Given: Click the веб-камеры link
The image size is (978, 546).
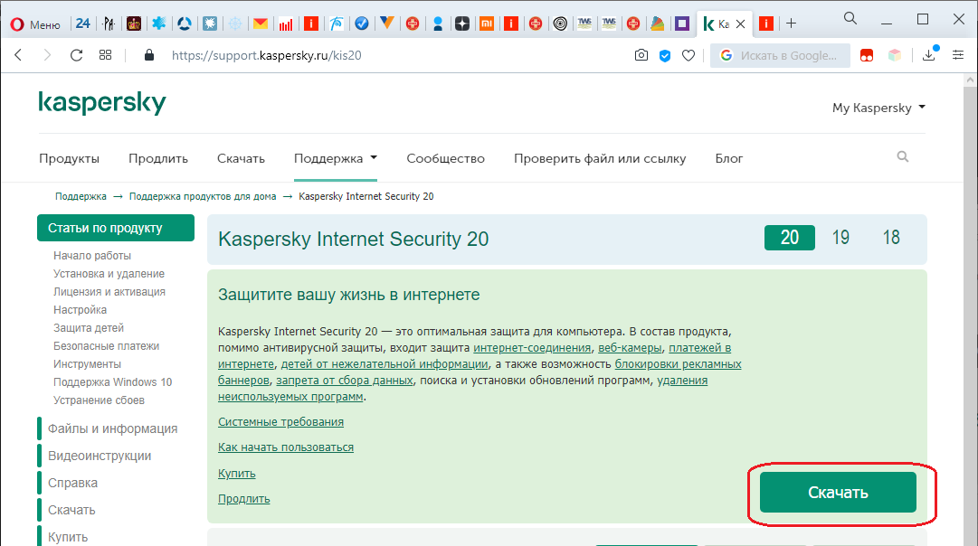Looking at the screenshot, I should [630, 348].
